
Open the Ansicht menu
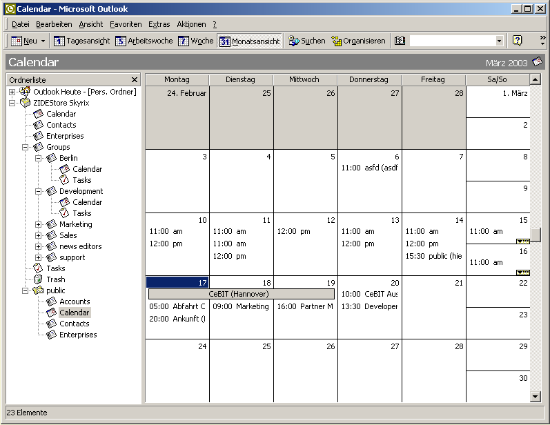click(91, 24)
